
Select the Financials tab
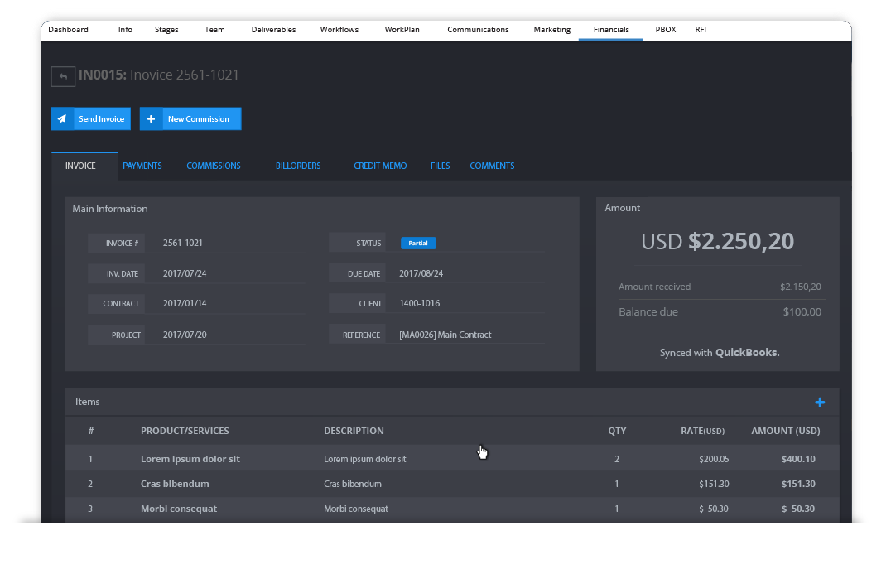pos(611,29)
